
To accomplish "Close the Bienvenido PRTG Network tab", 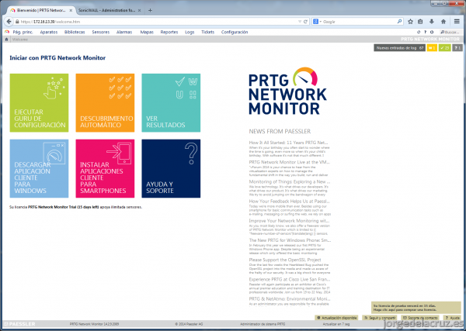I will (x=71, y=10).
